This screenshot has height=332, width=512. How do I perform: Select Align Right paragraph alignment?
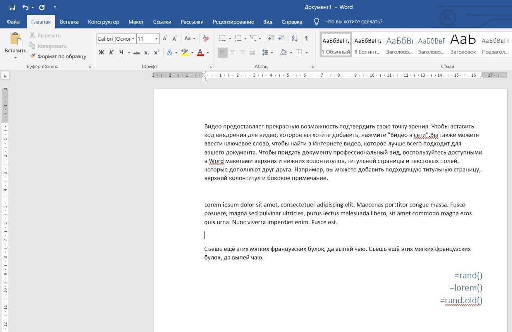point(242,52)
